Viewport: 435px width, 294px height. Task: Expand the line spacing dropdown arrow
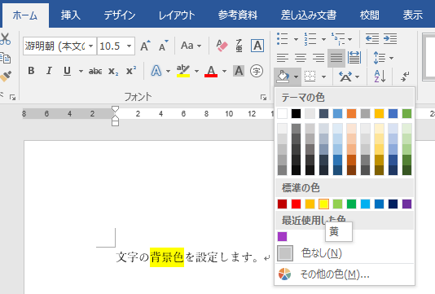click(391, 58)
